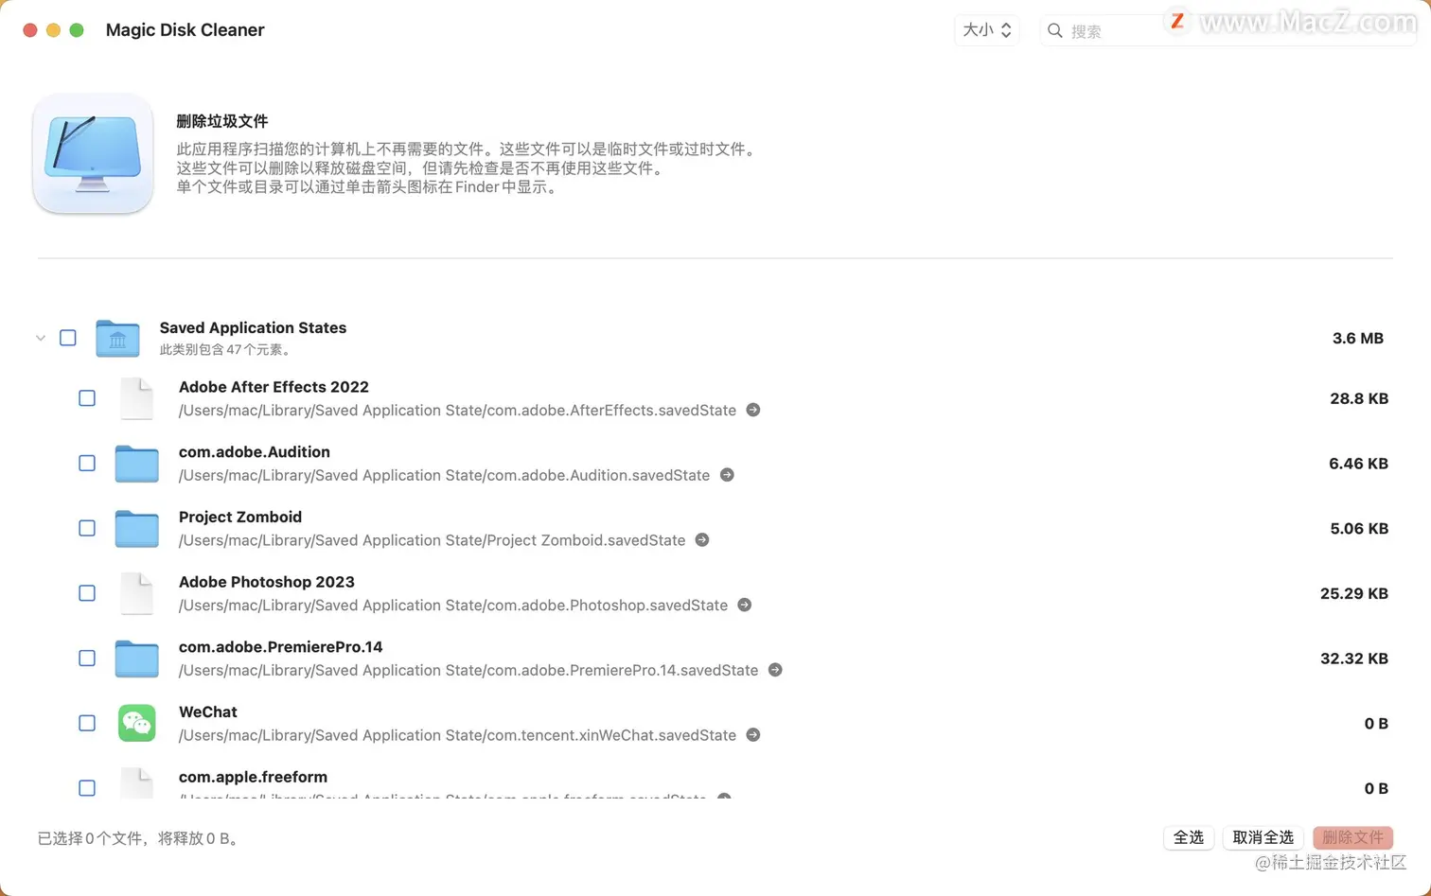Check the Saved Application States checkbox
The image size is (1431, 896).
coord(67,337)
